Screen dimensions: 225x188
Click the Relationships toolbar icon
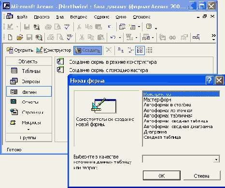[196, 38]
